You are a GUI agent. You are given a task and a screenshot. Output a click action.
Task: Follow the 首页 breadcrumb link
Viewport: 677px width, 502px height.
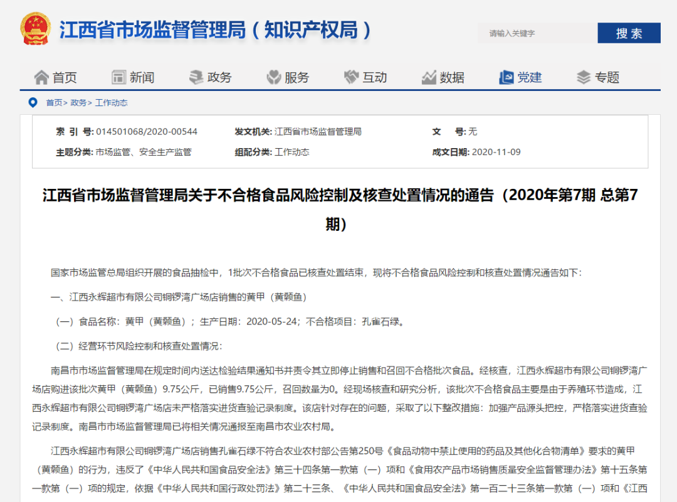tap(54, 103)
